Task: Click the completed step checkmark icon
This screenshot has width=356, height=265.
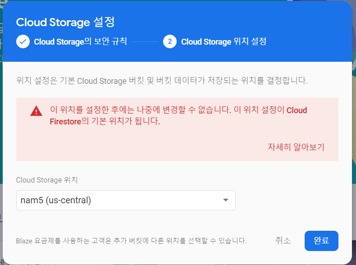Action: (x=23, y=42)
